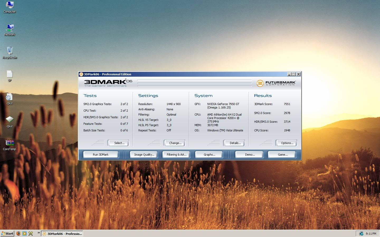Viewport: 380px width, 237px height.
Task: Close the 3DMark06 window
Action: [298, 74]
